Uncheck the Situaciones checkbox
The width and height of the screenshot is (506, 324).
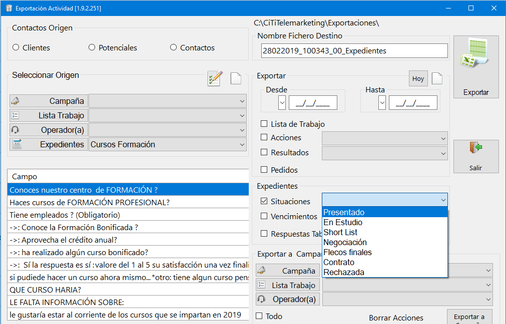click(x=264, y=201)
